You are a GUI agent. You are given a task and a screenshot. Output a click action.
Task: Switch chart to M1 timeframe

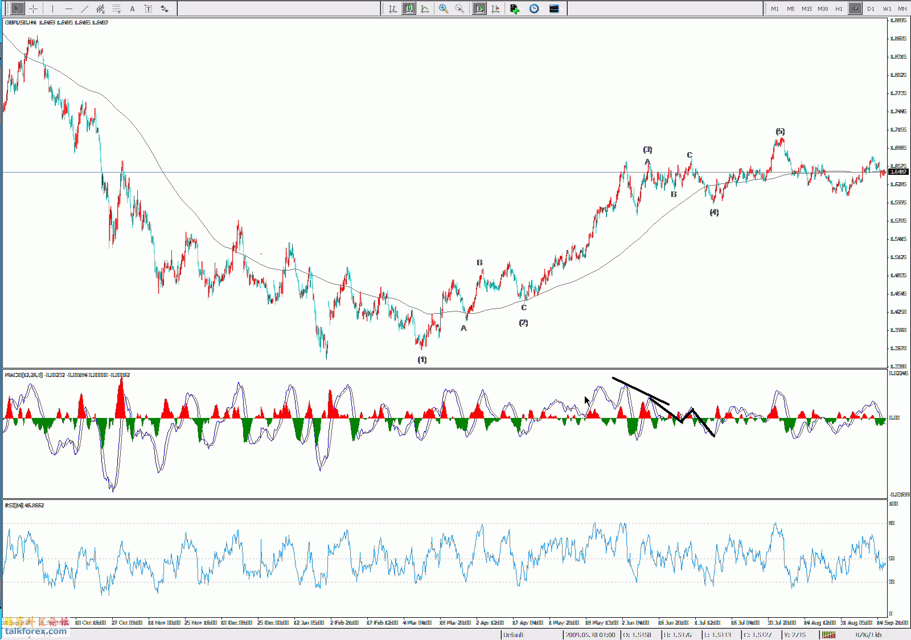[775, 9]
